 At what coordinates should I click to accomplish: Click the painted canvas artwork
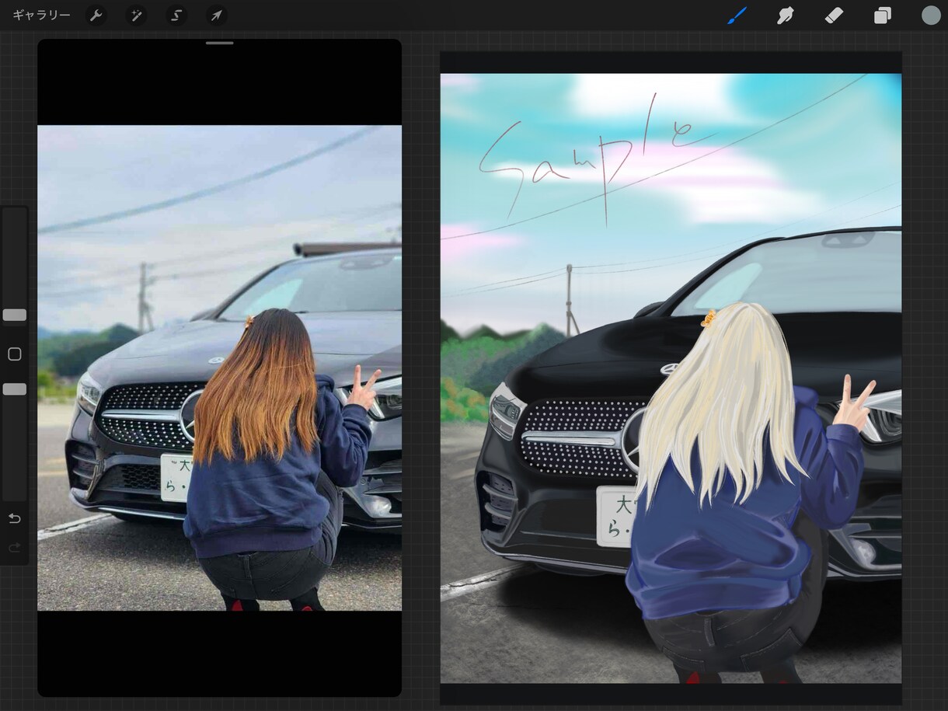(x=671, y=378)
